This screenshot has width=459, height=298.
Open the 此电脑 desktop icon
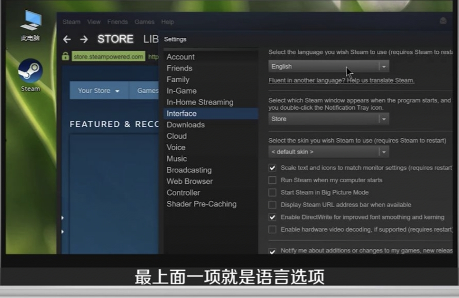click(30, 25)
